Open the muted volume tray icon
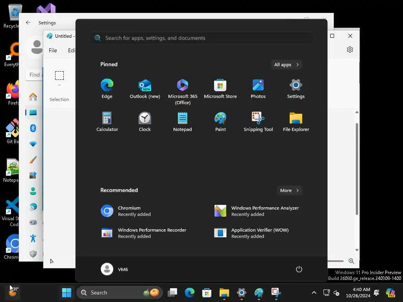 pyautogui.click(x=336, y=293)
